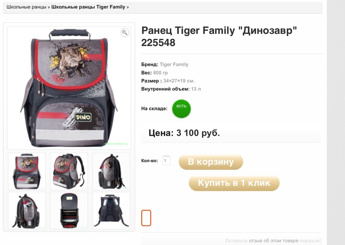
Task: Click the price 'Цена: 3 100 руб.'
Action: (184, 133)
